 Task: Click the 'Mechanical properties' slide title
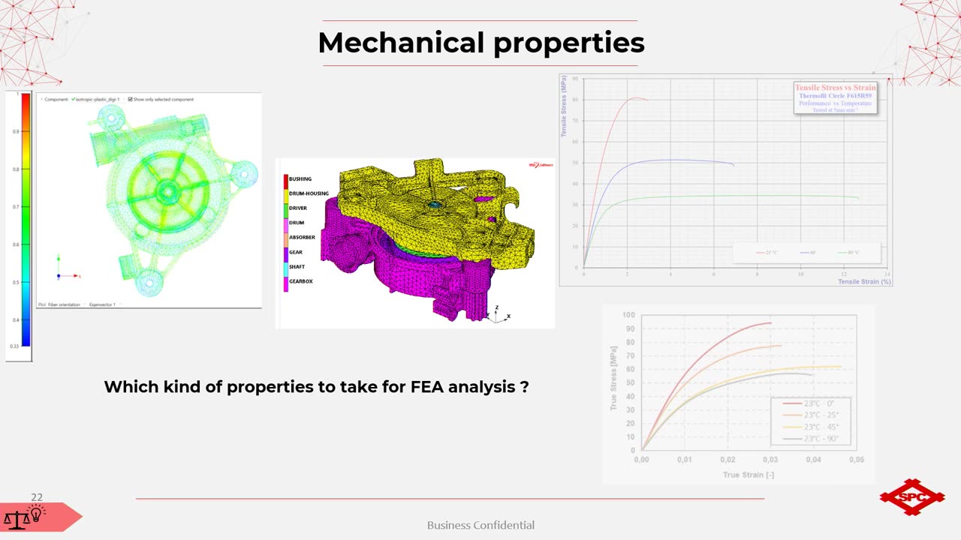coord(481,43)
